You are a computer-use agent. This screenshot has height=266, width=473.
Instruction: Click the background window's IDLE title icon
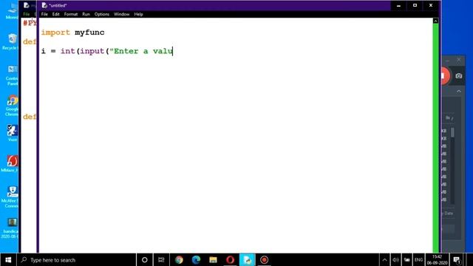[27, 5]
